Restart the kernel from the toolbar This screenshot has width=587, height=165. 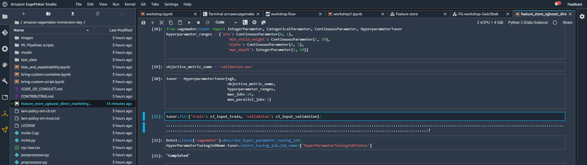208,23
